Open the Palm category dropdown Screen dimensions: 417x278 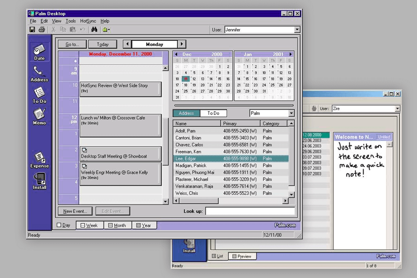click(x=291, y=113)
